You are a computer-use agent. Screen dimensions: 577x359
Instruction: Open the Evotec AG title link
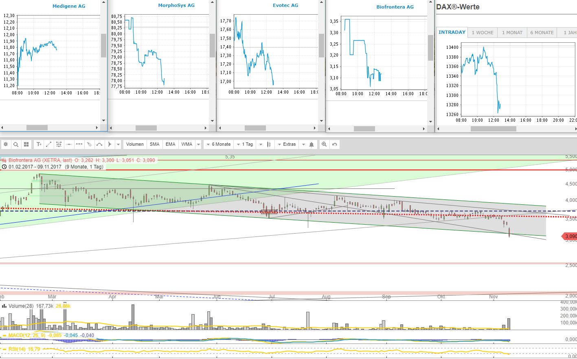point(285,5)
